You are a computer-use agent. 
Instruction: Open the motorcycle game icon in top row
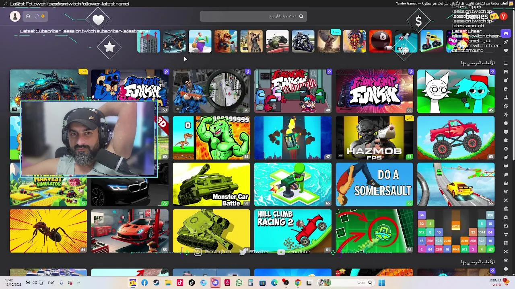pyautogui.click(x=303, y=41)
